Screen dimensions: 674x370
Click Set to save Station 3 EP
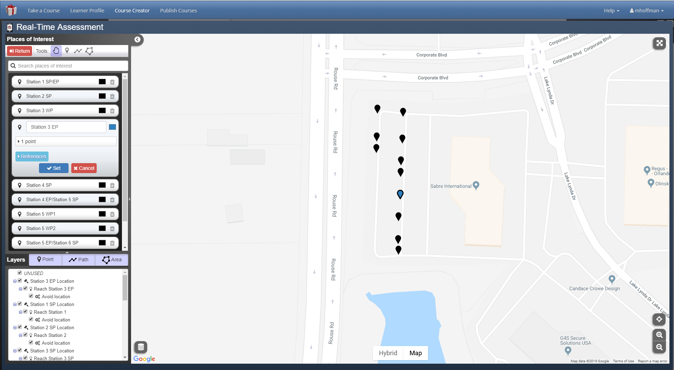[54, 168]
